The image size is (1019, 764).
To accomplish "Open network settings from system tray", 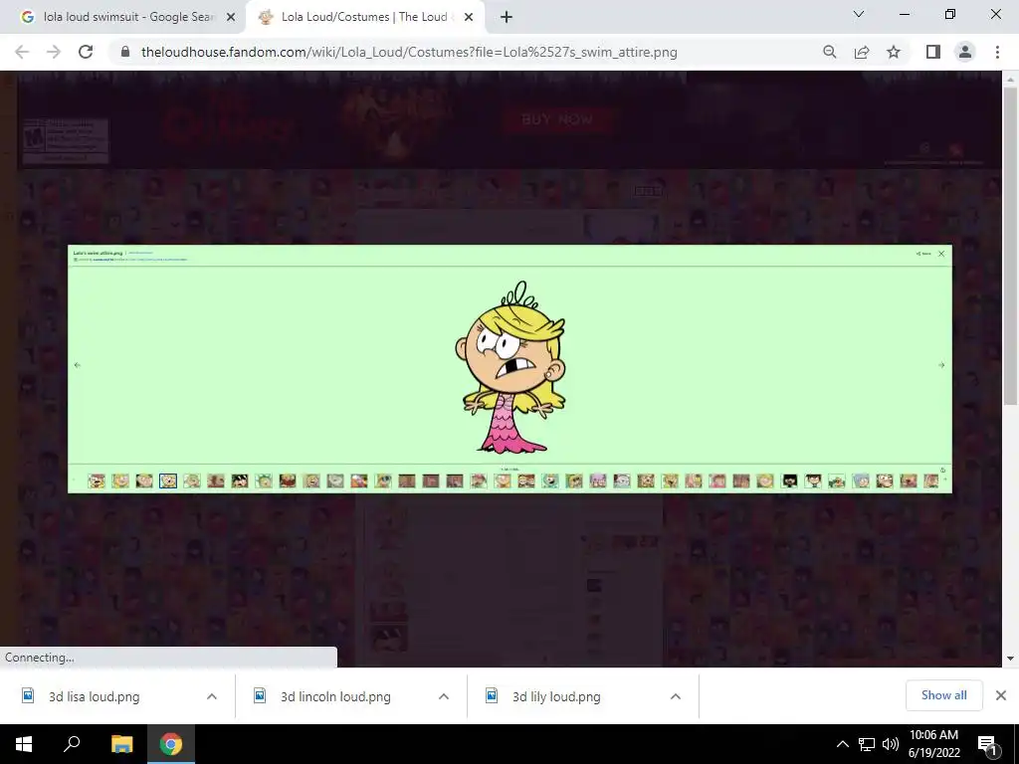I will click(x=867, y=744).
